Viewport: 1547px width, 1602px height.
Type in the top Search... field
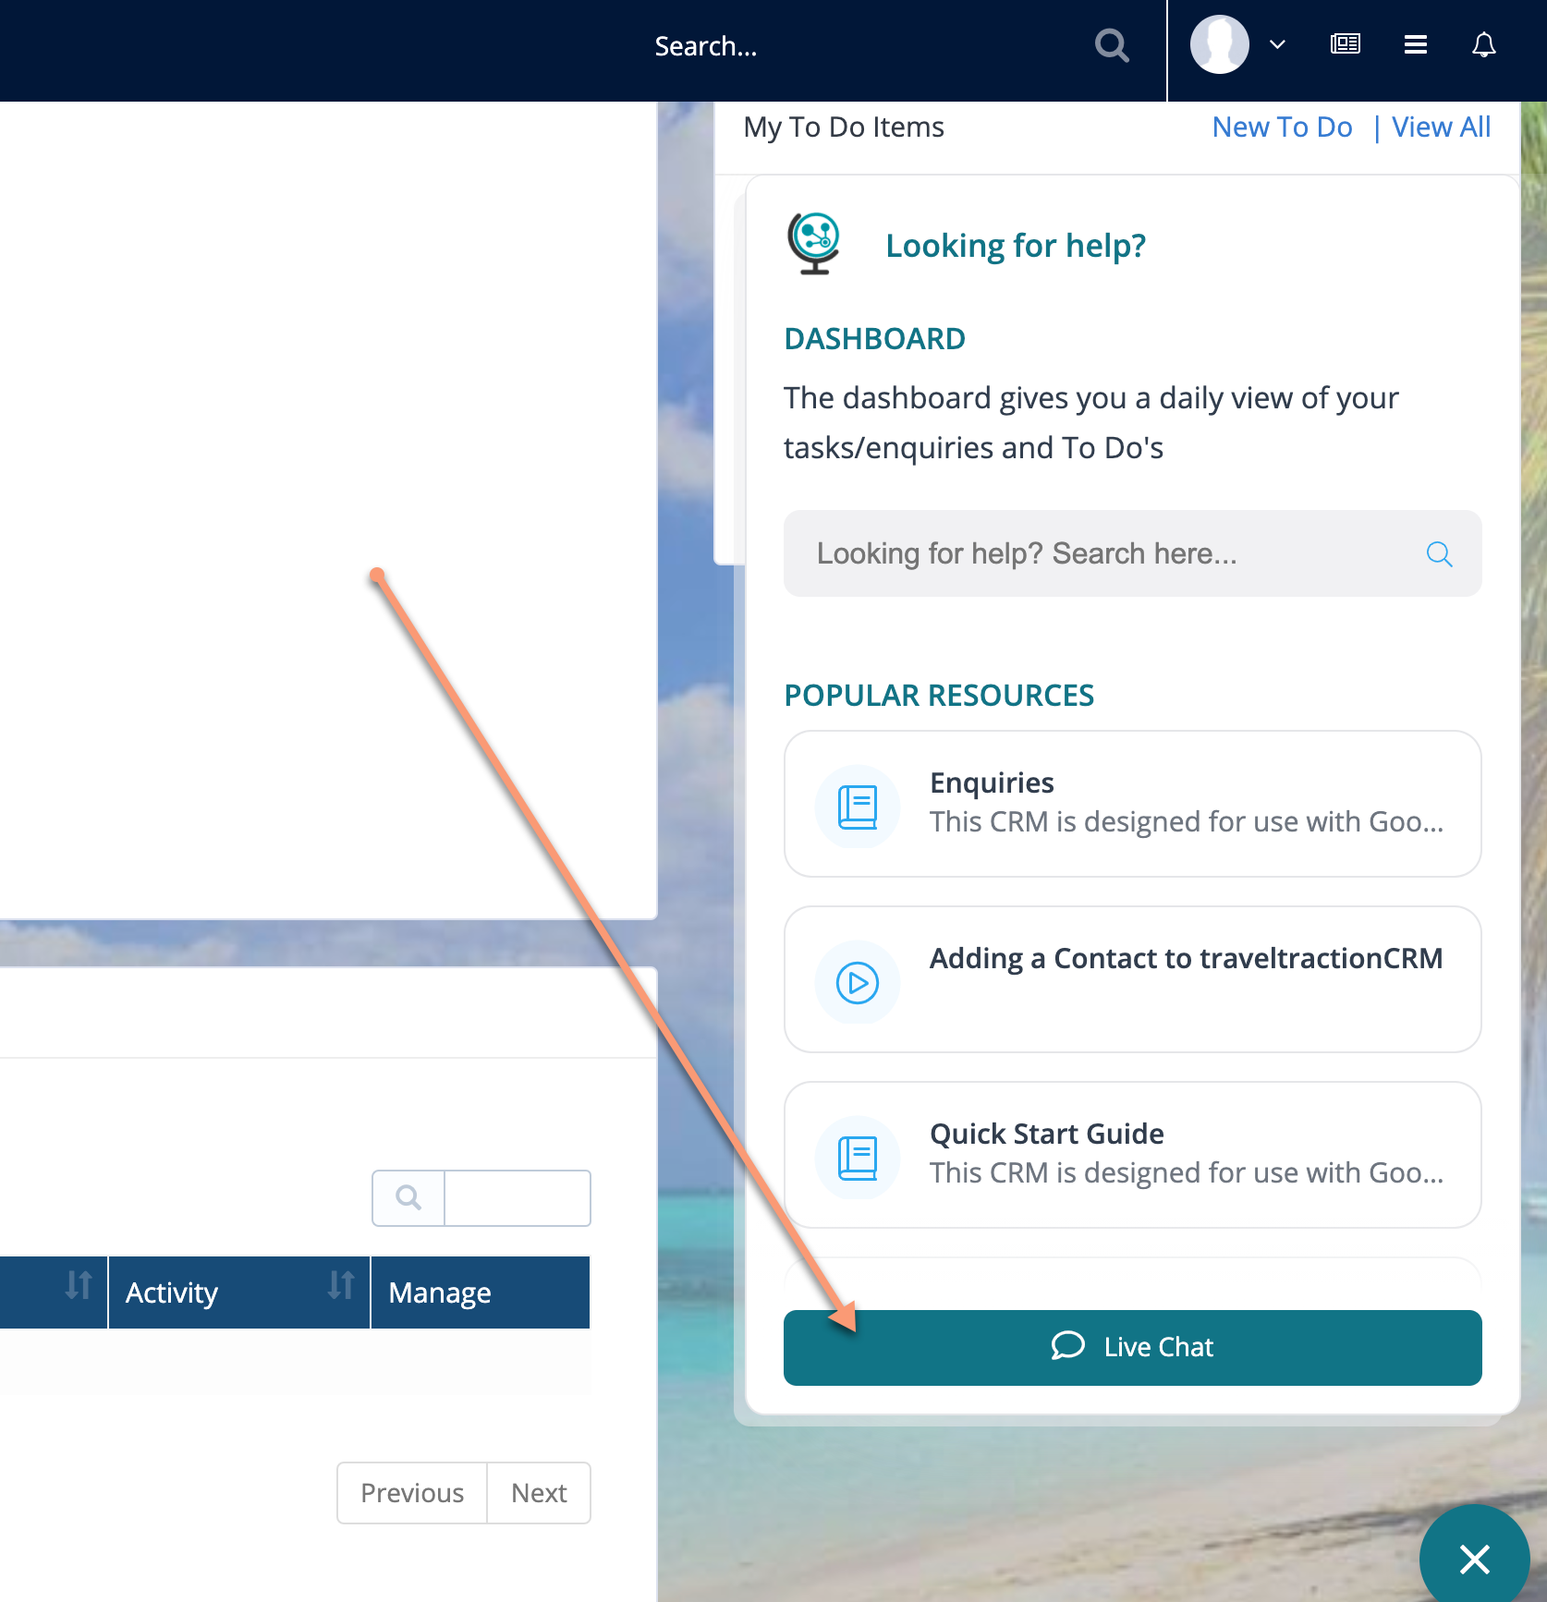(x=832, y=46)
